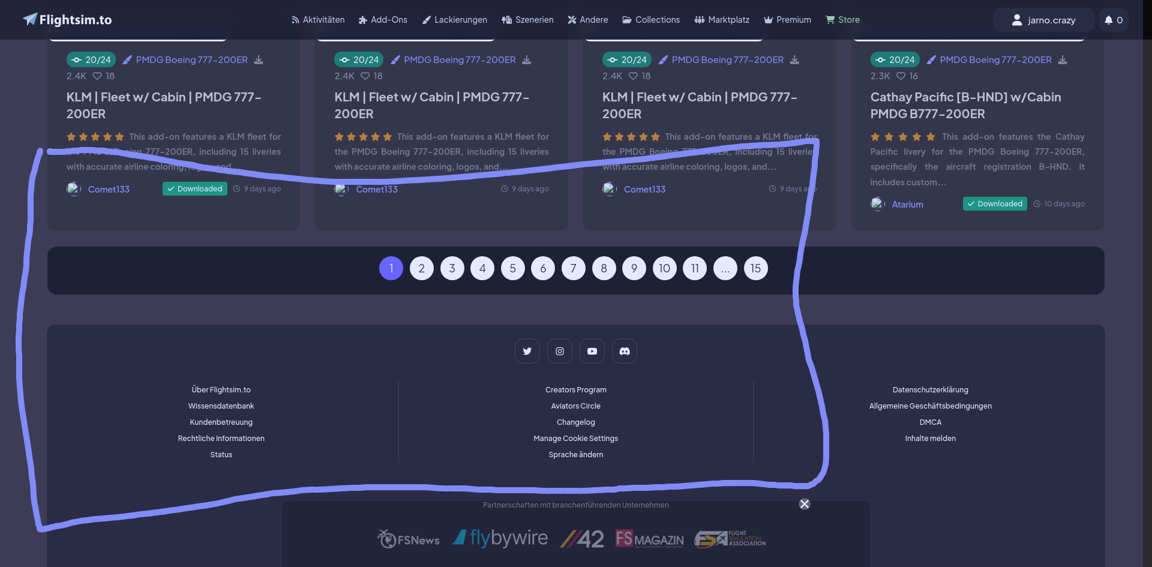Image resolution: width=1152 pixels, height=567 pixels.
Task: Go to page 2 of results
Action: click(x=421, y=268)
